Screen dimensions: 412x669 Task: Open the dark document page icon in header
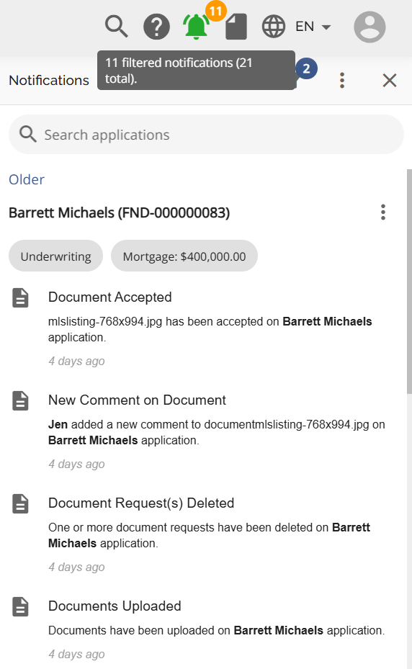pyautogui.click(x=236, y=27)
